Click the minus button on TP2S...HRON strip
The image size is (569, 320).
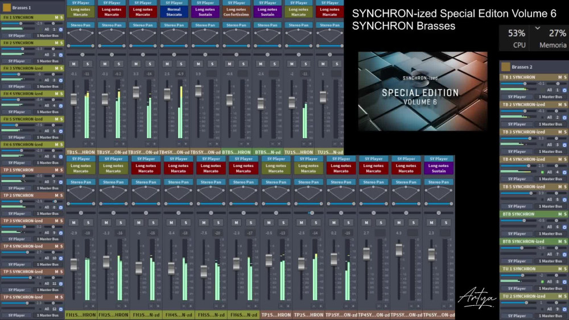(x=313, y=306)
